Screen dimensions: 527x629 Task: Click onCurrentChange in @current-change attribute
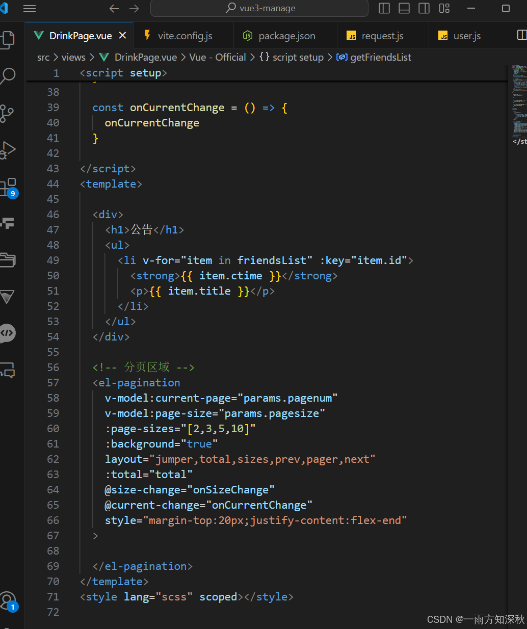point(259,505)
